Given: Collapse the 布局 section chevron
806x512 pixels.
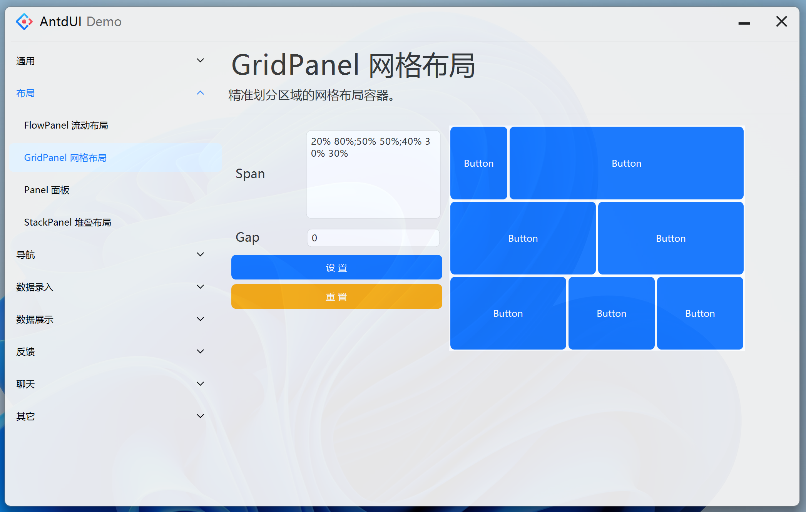Looking at the screenshot, I should pos(200,93).
